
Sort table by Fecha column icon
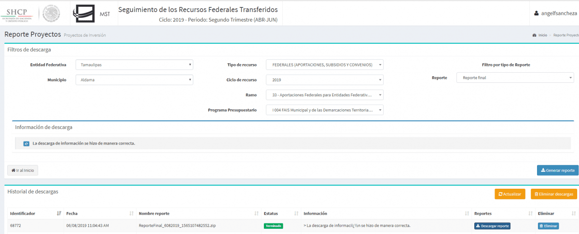pos(131,213)
